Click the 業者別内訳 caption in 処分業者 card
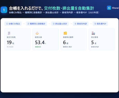 pos(95,47)
